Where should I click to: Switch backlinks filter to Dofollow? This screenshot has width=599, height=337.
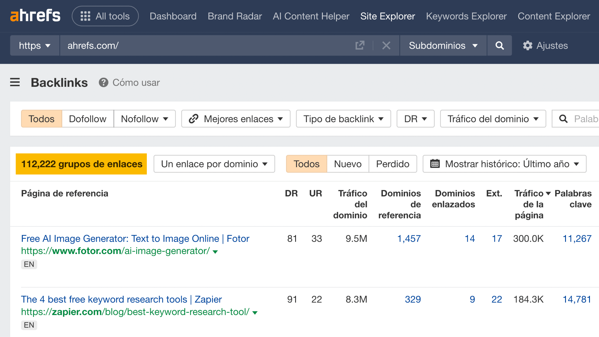tap(87, 119)
